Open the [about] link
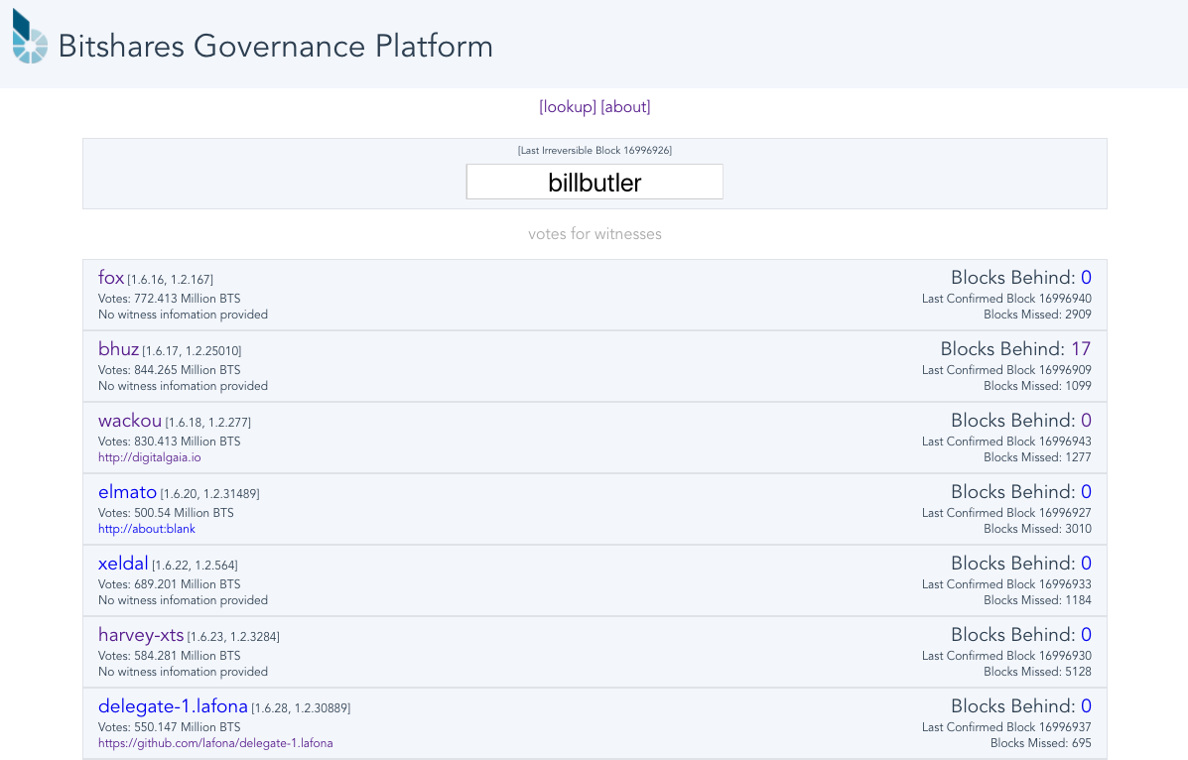1188x760 pixels. [x=626, y=107]
